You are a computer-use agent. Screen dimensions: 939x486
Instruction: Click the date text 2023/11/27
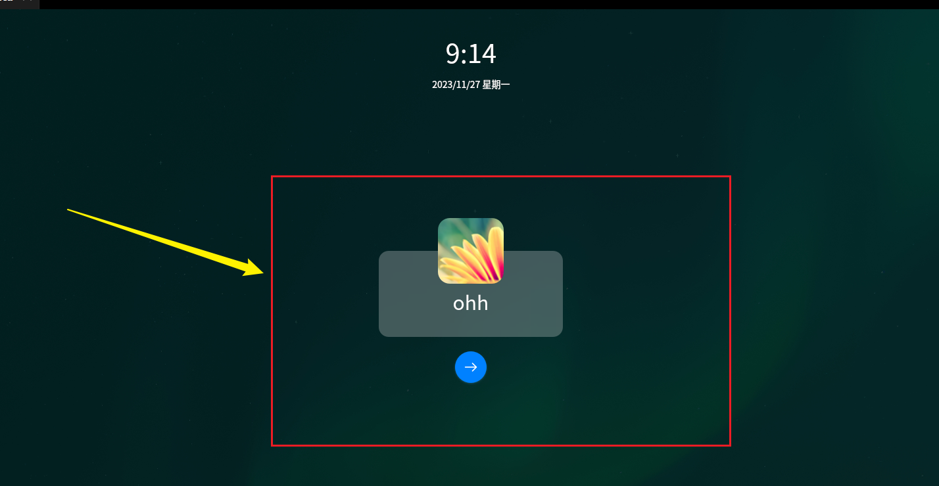(456, 85)
